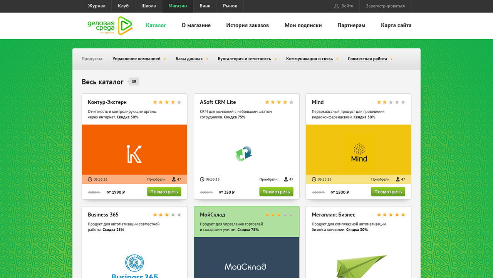Open the МойСклад product title
The height and width of the screenshot is (278, 493).
(x=213, y=215)
